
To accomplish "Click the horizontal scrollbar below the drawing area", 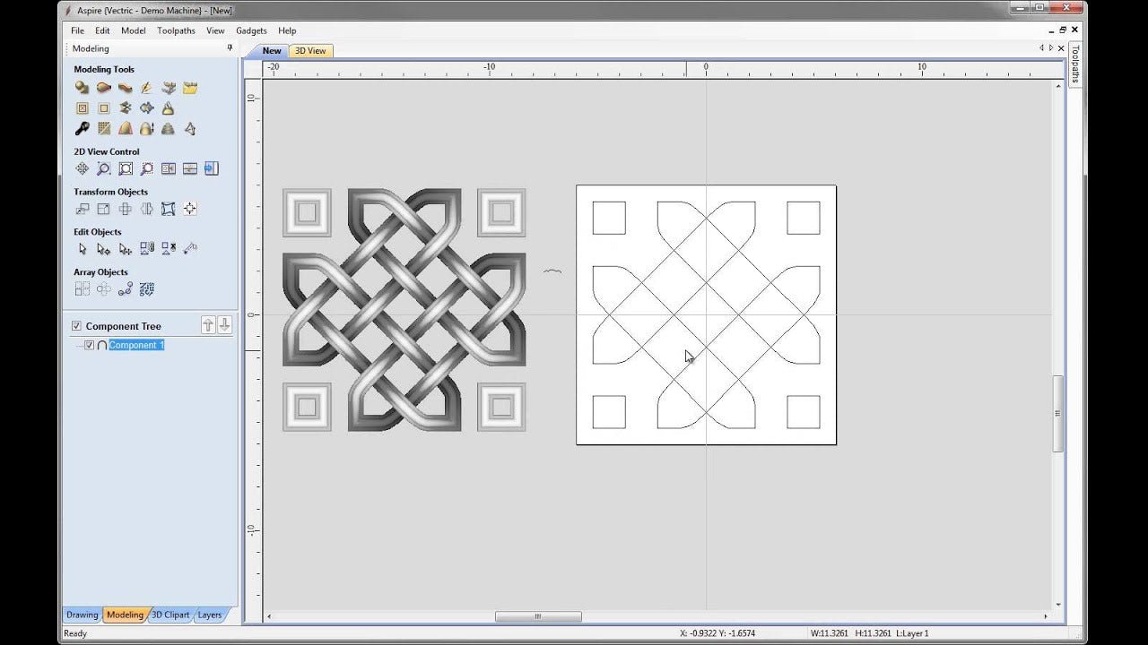I will (538, 616).
